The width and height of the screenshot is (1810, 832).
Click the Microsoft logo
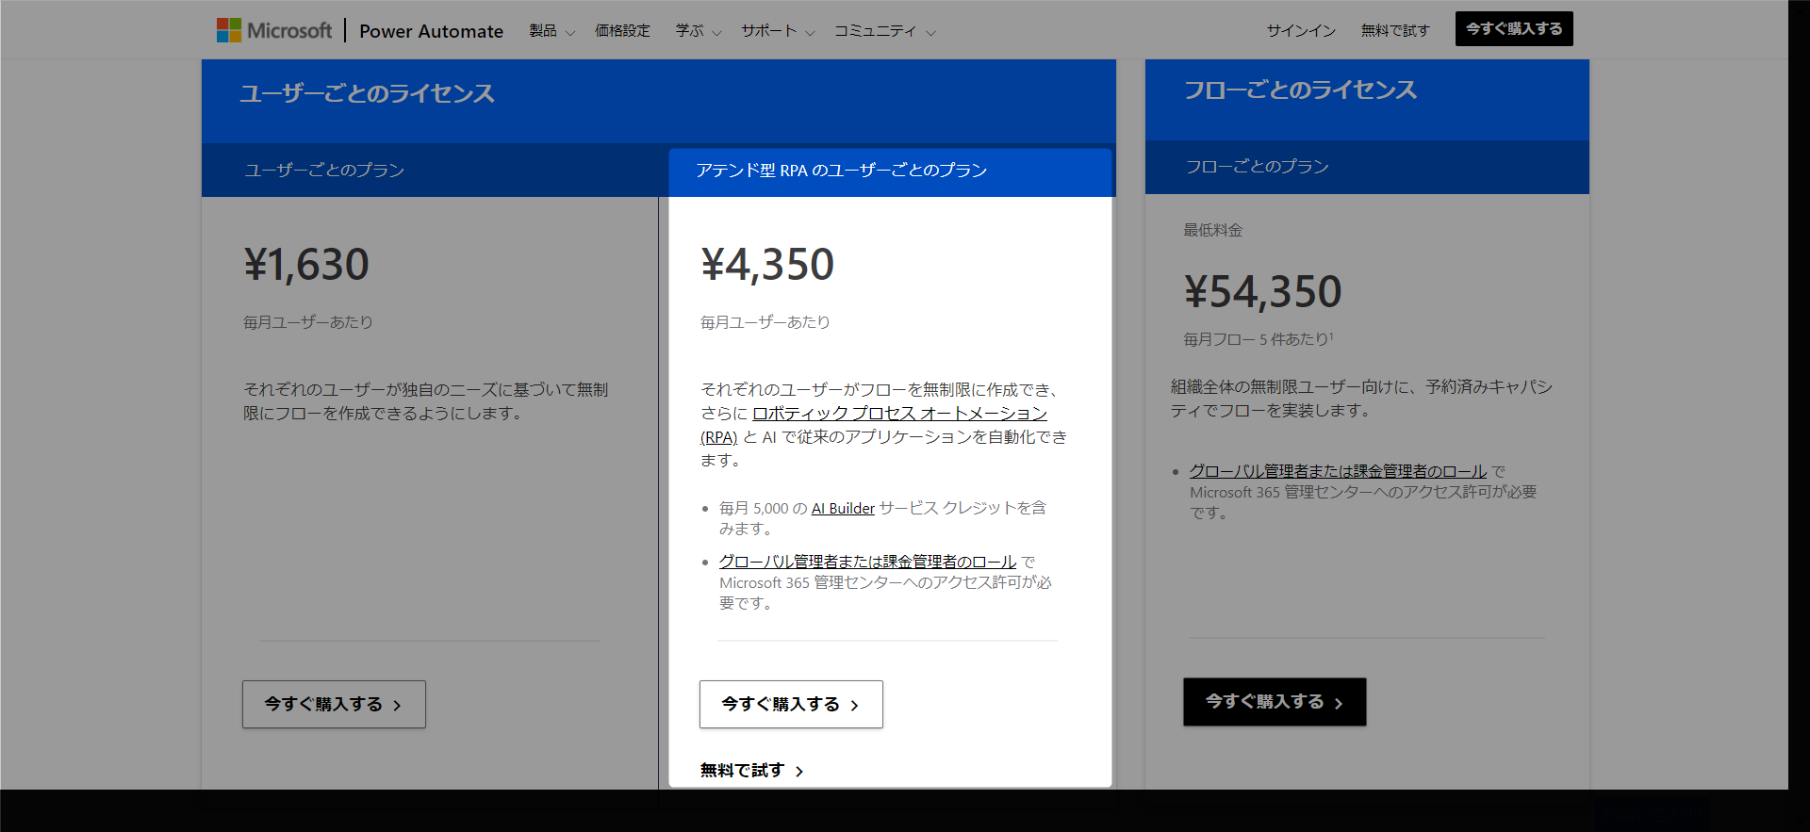[x=274, y=30]
